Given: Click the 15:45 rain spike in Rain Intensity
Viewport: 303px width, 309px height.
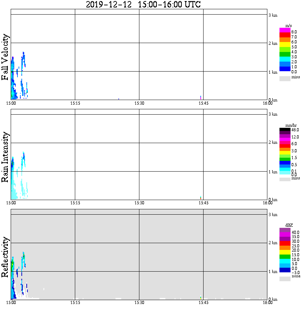Looking at the screenshot, I should [x=201, y=198].
